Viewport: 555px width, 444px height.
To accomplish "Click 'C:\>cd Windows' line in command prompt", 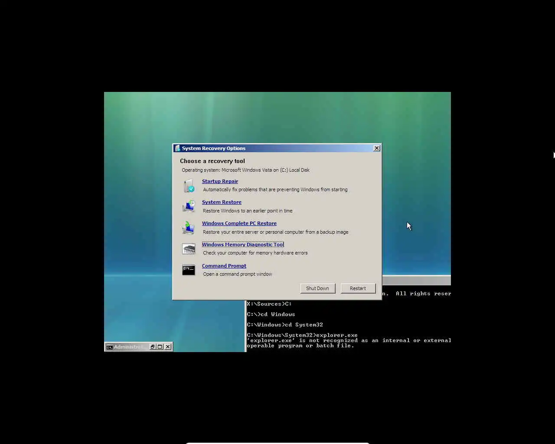I will [271, 314].
